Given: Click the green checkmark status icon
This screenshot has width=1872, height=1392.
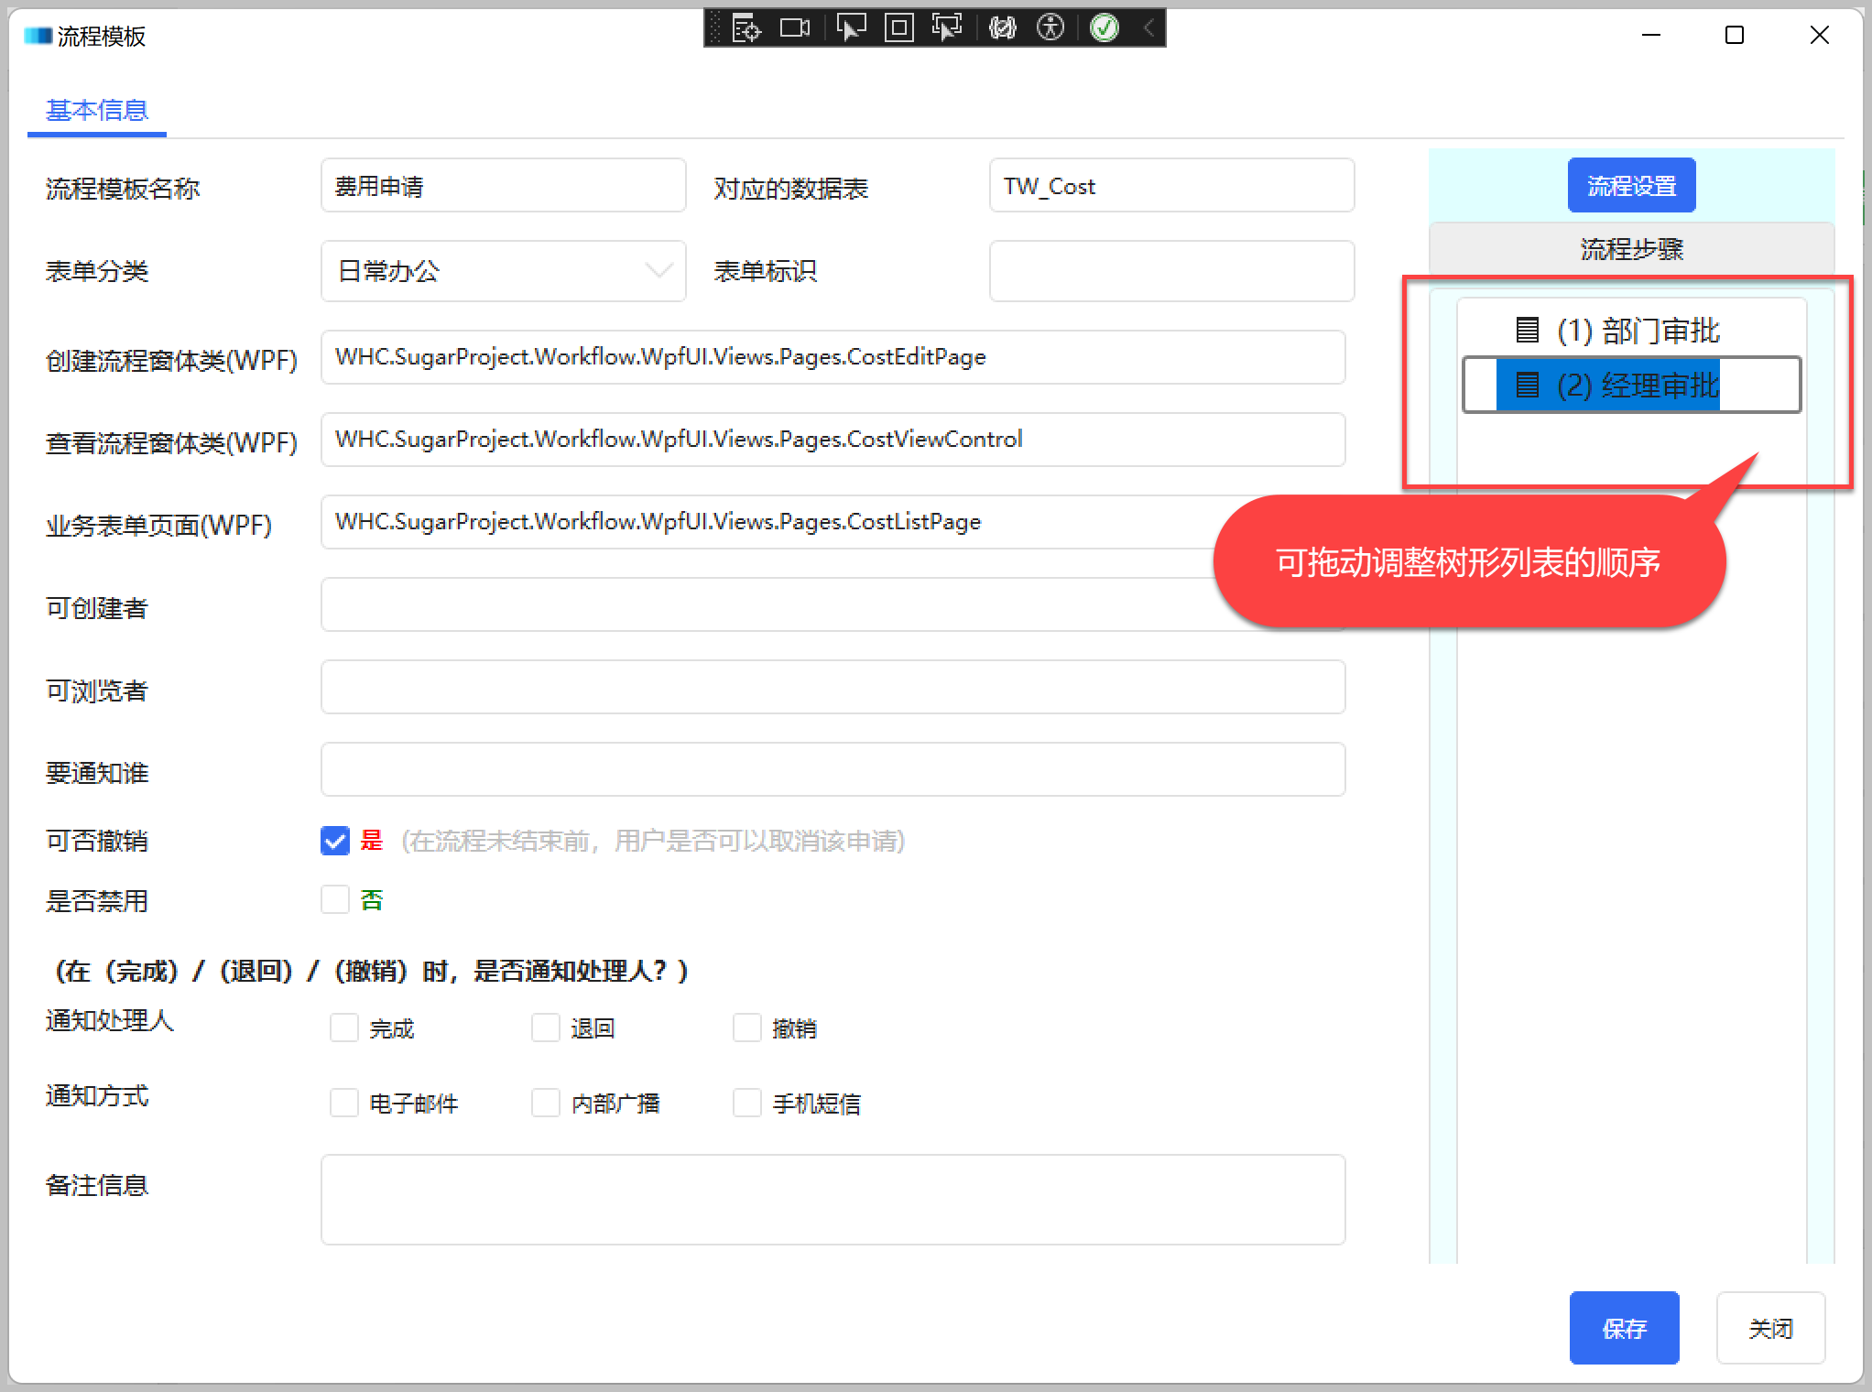Looking at the screenshot, I should click(1105, 28).
